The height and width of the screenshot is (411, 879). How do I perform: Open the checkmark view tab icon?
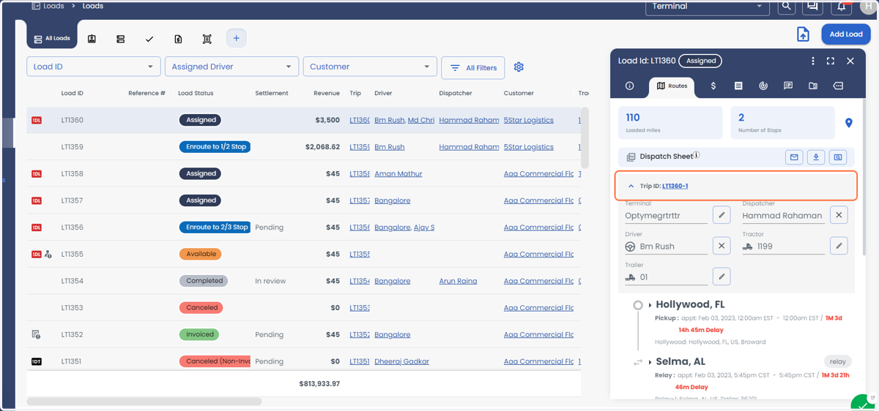(x=149, y=39)
